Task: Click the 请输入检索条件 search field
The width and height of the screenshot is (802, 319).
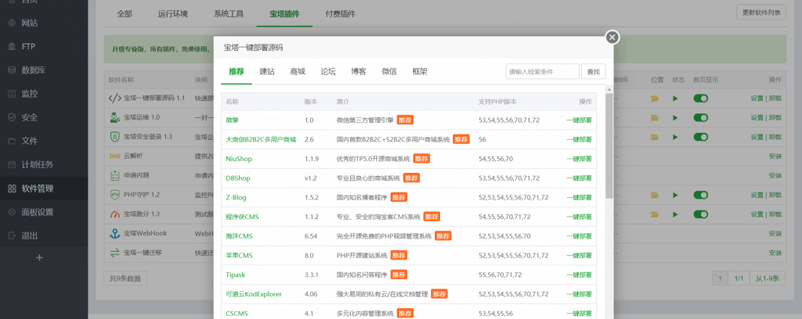Action: pyautogui.click(x=541, y=71)
